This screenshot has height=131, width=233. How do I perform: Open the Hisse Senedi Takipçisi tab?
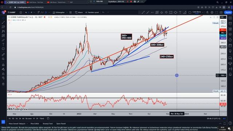(17, 124)
